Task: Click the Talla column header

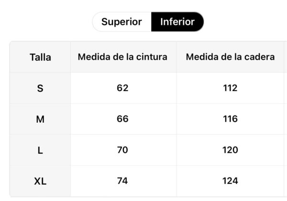Action: 40,57
